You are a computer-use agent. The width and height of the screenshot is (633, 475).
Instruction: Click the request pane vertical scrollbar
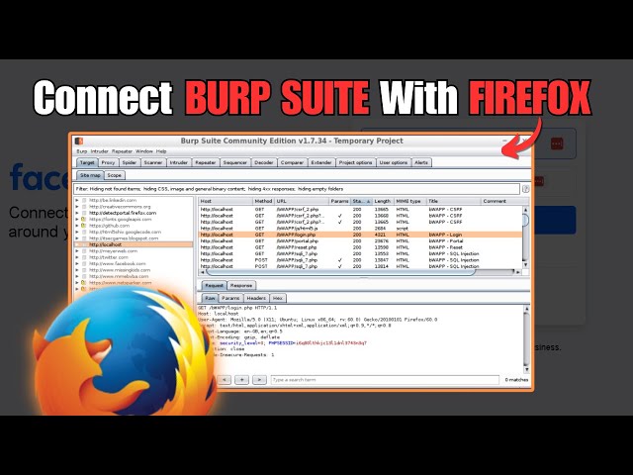pos(526,339)
